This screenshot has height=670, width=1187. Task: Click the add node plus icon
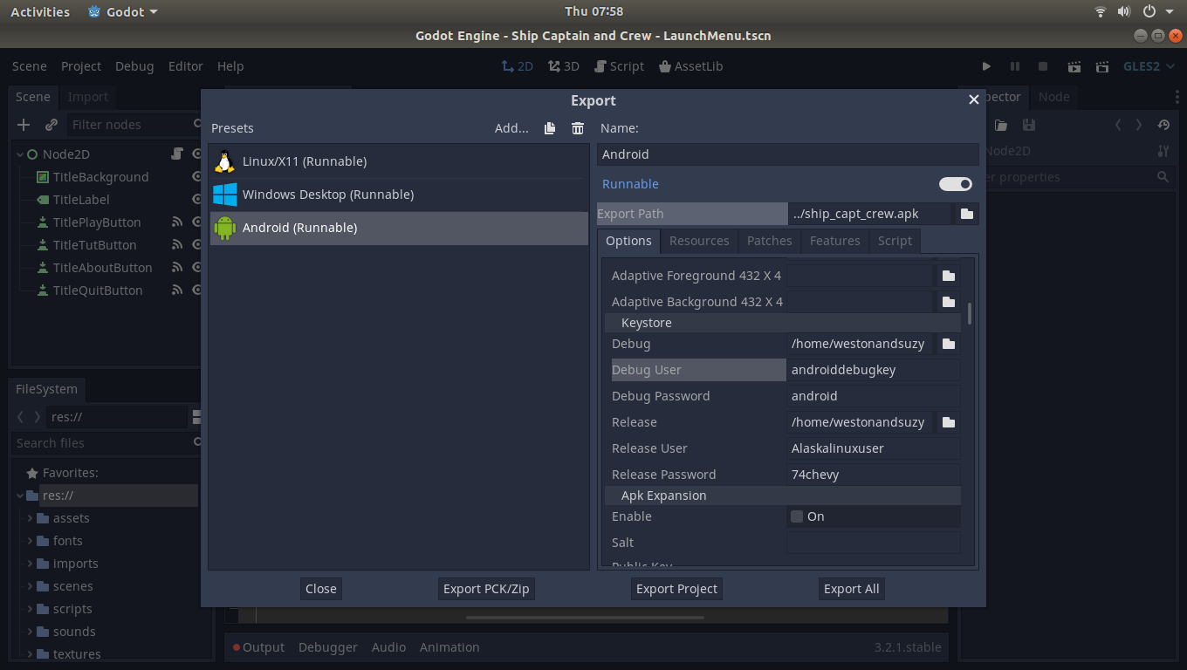(24, 125)
